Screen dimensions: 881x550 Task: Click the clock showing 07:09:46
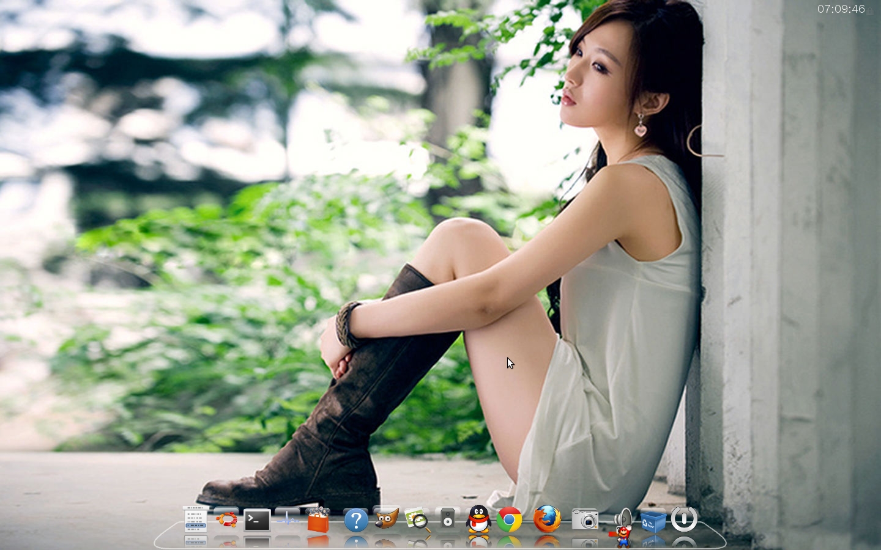pyautogui.click(x=841, y=9)
